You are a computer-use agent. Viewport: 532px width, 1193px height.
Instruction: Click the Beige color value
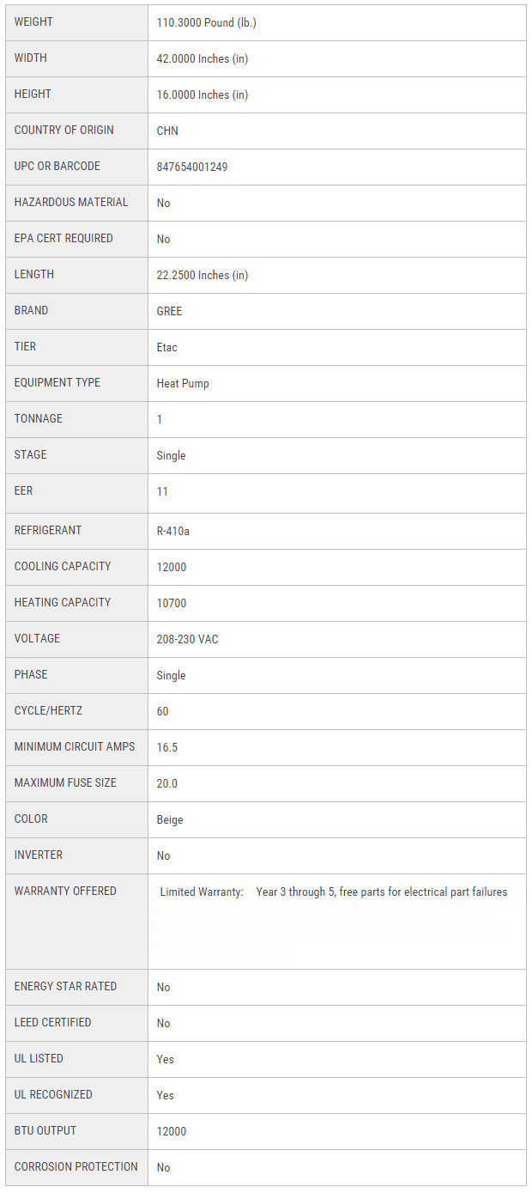pos(170,819)
